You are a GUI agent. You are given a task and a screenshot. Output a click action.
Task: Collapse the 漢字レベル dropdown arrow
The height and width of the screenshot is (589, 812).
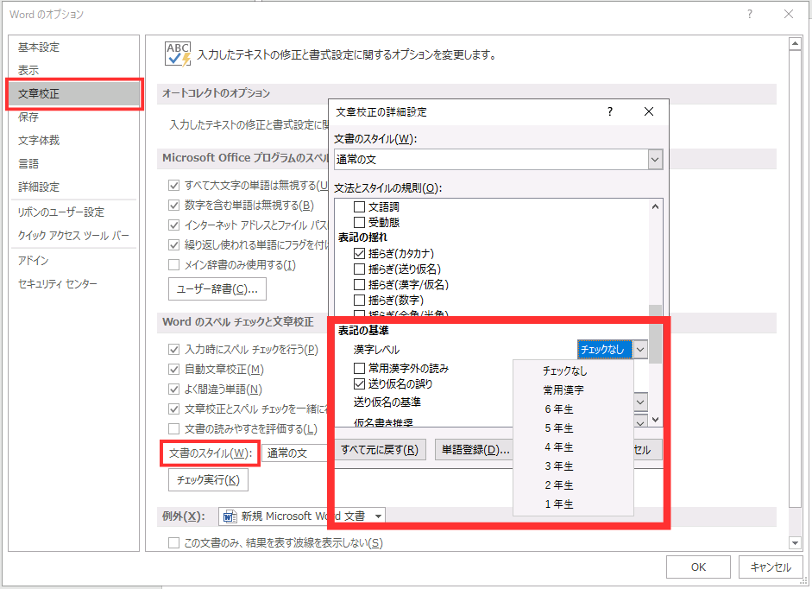click(x=640, y=350)
